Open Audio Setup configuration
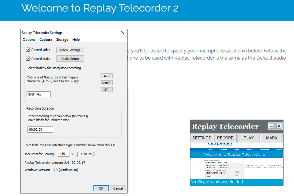The width and height of the screenshot is (294, 196). (x=70, y=58)
